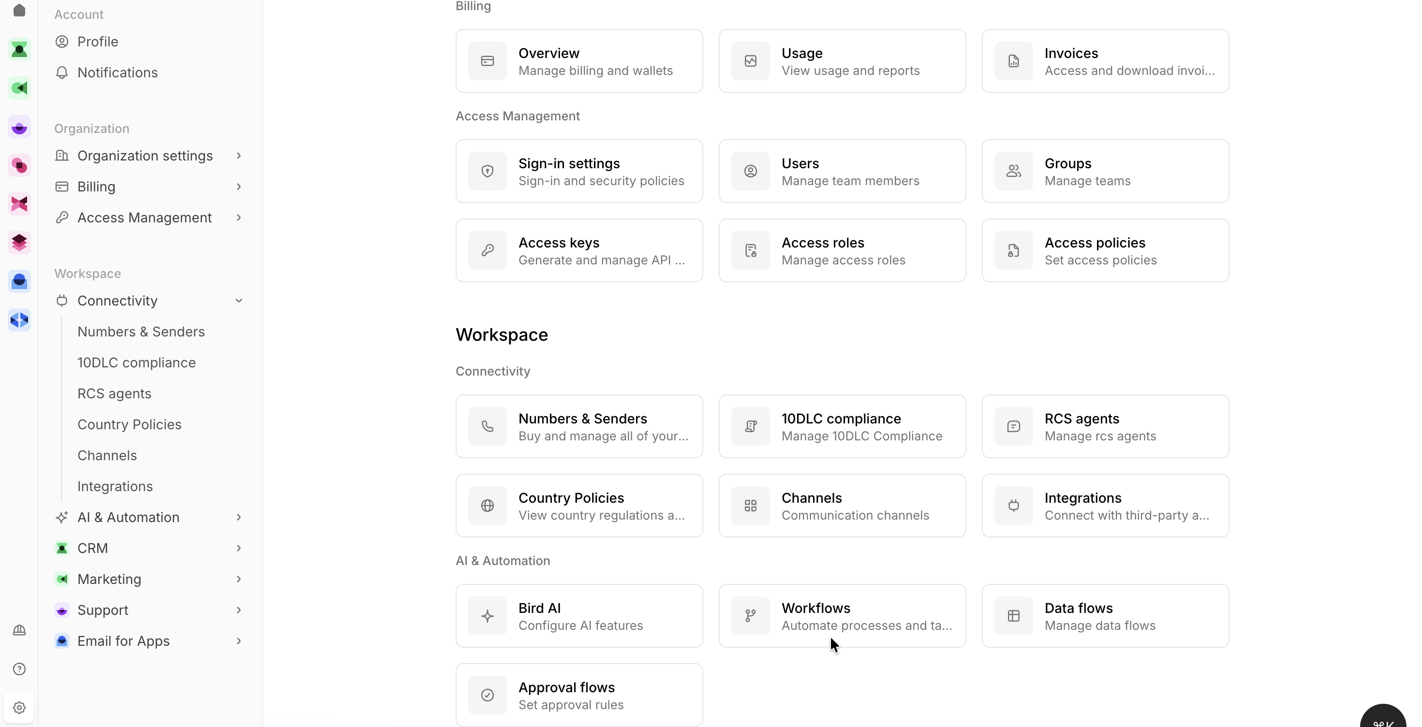Open the Workflows card
Screen dimensions: 1422x727
pyautogui.click(x=842, y=615)
